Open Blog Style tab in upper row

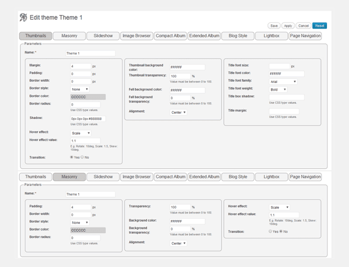238,36
